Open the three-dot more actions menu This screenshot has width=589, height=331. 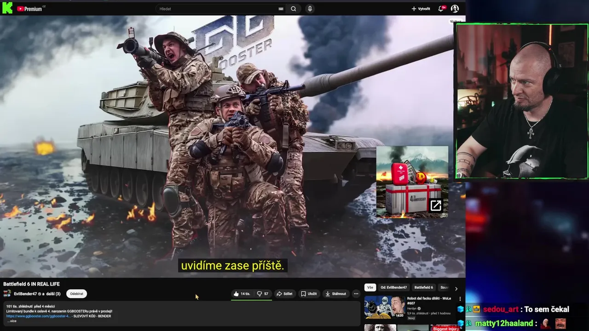(x=356, y=294)
